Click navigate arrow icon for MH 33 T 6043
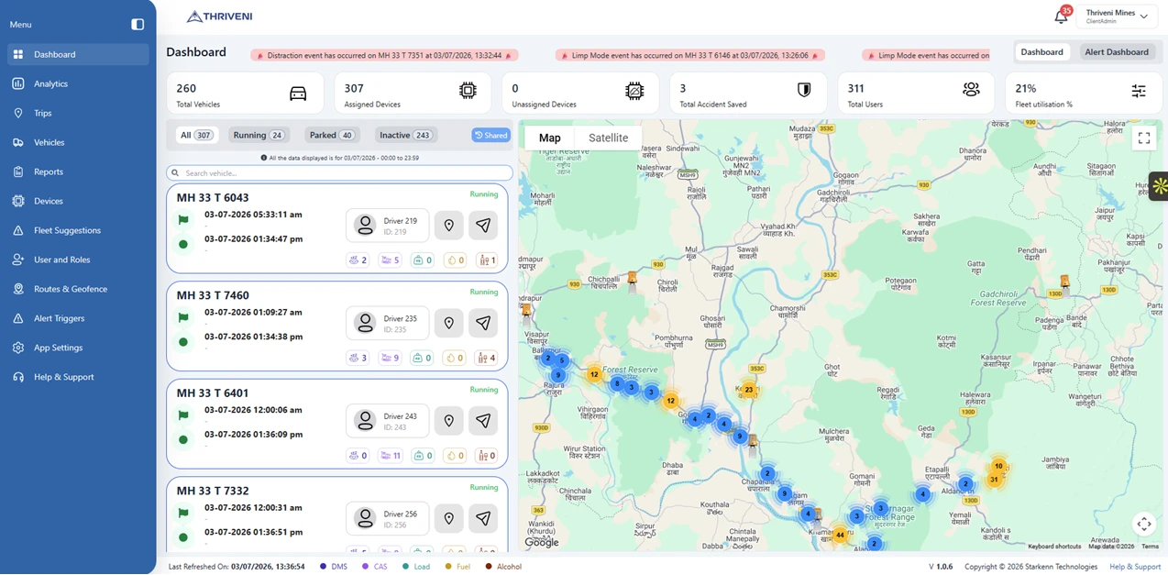1168x575 pixels. [483, 225]
